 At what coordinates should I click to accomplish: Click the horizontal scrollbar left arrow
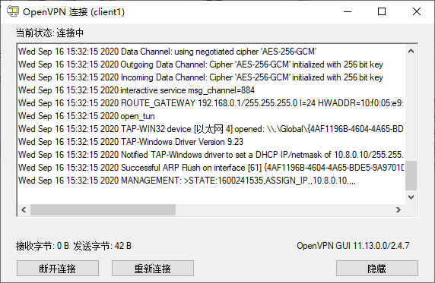24,210
